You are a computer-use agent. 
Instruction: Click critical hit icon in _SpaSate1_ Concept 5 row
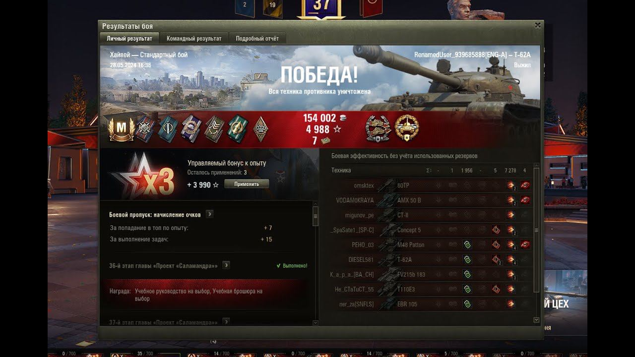(x=496, y=230)
